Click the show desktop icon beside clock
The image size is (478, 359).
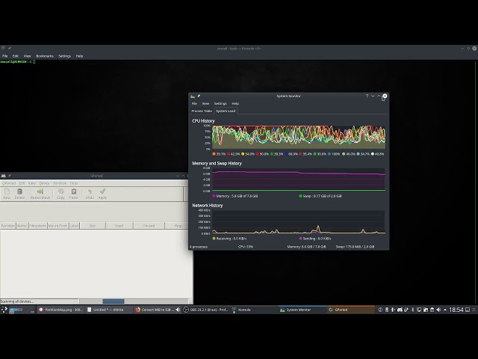pos(468,310)
